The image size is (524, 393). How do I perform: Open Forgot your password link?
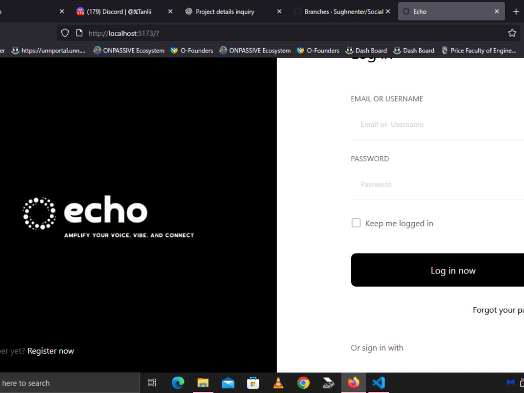498,310
